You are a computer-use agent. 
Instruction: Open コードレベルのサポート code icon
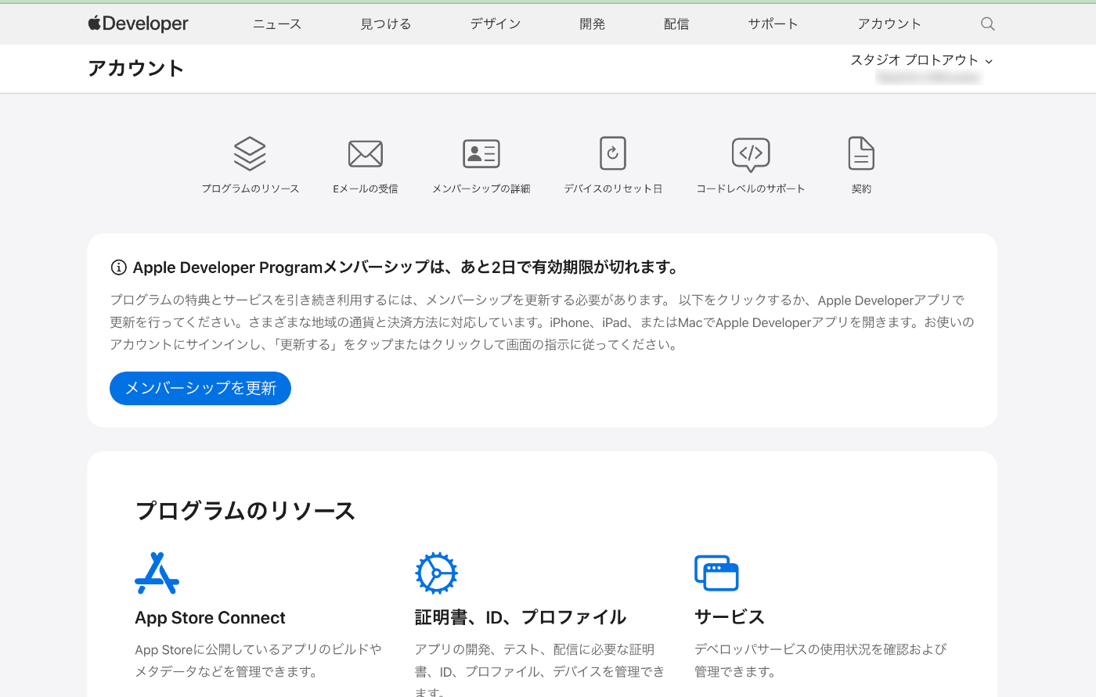point(750,153)
